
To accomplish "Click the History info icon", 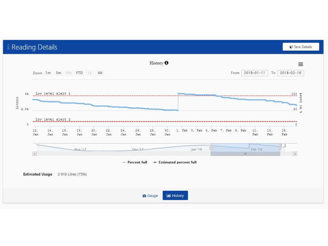I will 167,63.
